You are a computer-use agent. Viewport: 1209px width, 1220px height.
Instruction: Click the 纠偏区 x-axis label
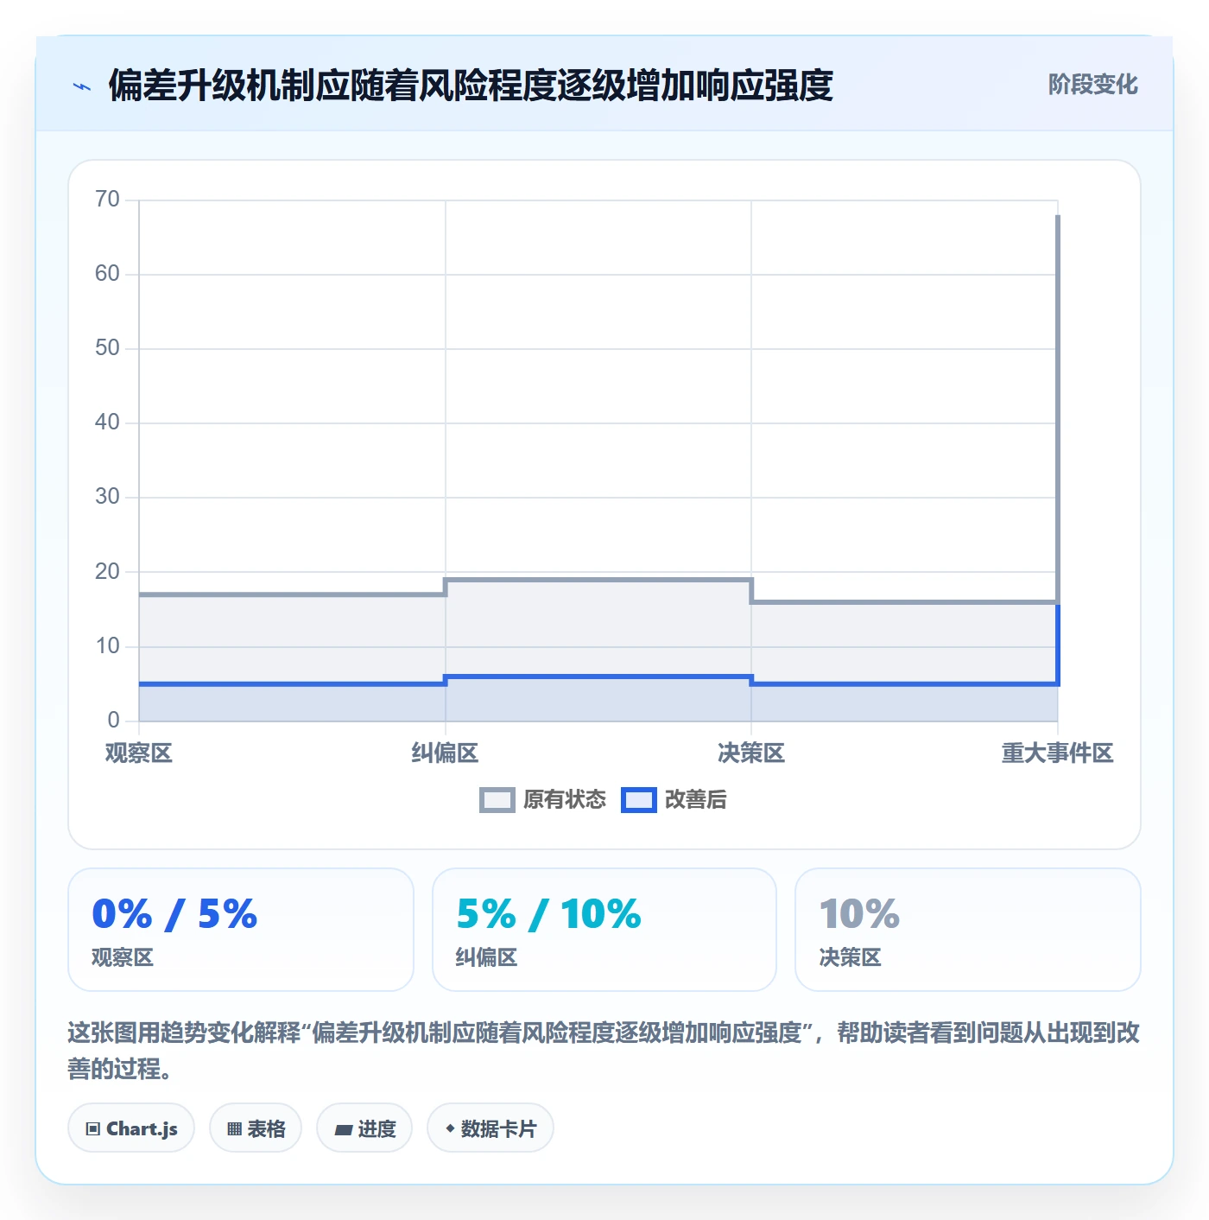coord(445,753)
